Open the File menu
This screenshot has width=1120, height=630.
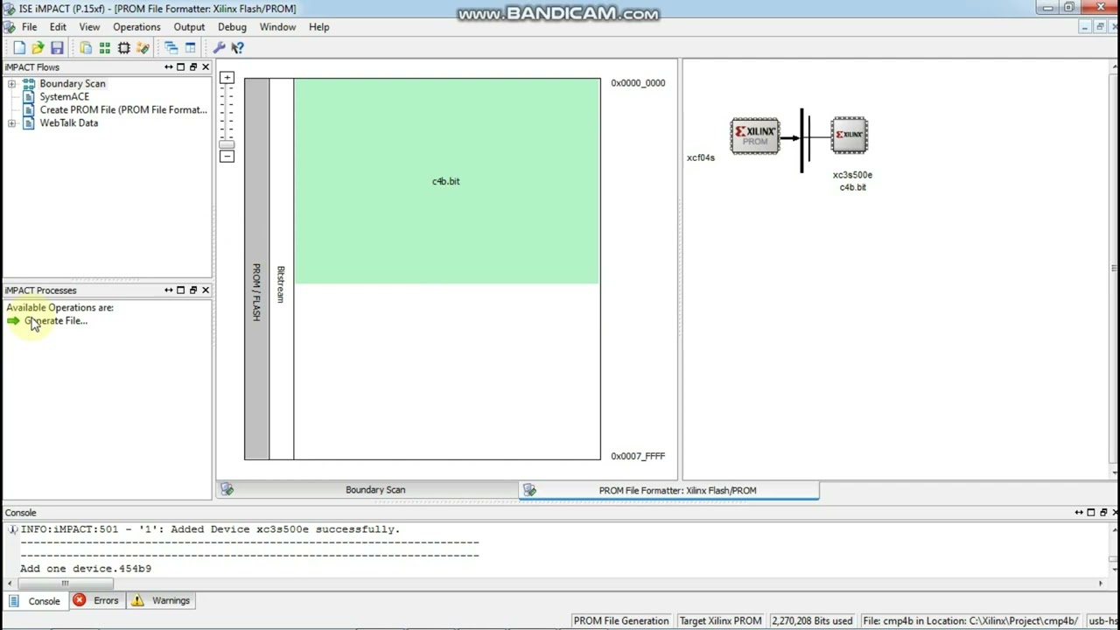coord(29,27)
